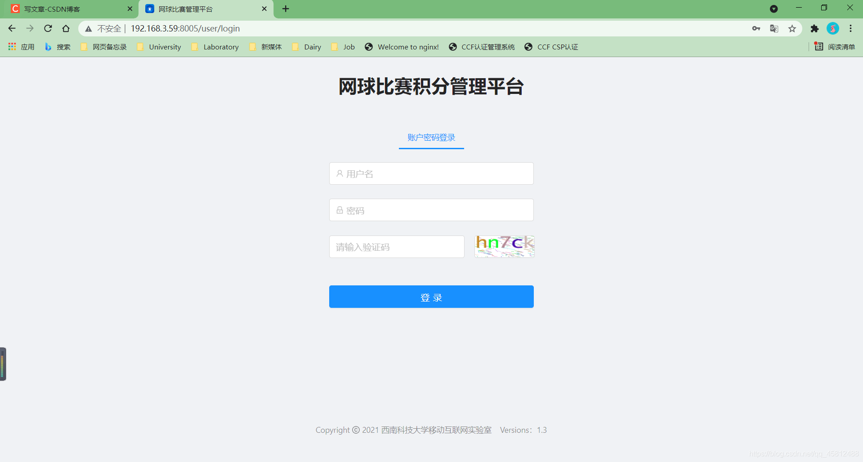Close the 网球比赛管理平台 tab
This screenshot has width=863, height=462.
264,9
